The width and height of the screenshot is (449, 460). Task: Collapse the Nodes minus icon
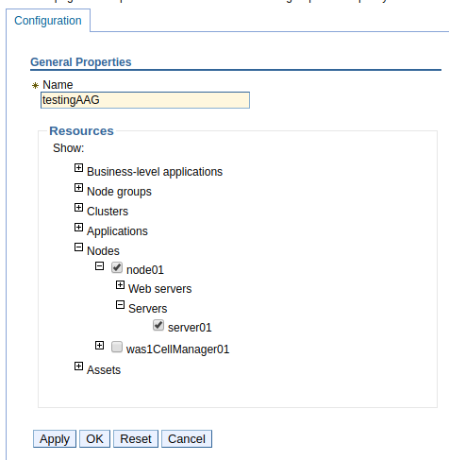click(78, 247)
